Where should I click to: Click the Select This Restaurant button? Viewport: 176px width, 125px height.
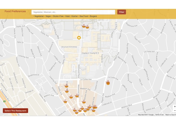pos(15,111)
